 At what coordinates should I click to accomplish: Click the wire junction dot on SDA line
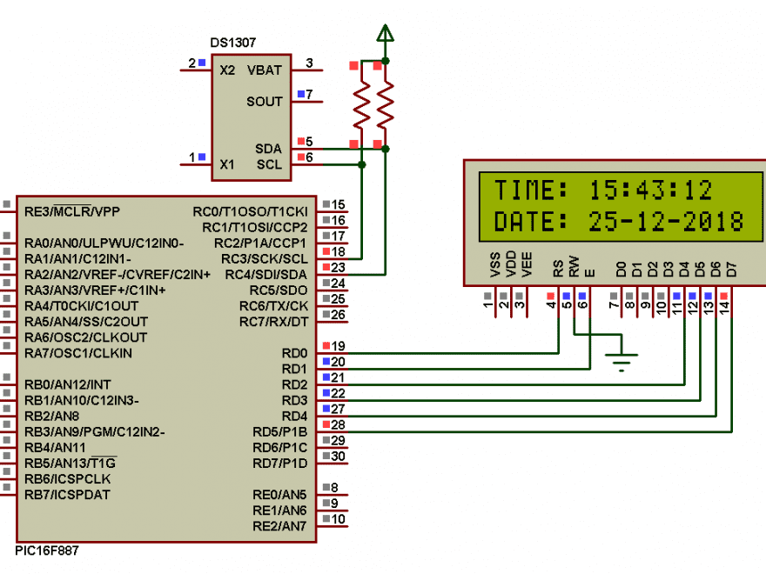385,149
